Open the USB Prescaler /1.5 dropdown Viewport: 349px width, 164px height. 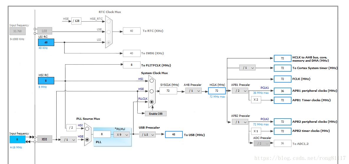pos(148,135)
